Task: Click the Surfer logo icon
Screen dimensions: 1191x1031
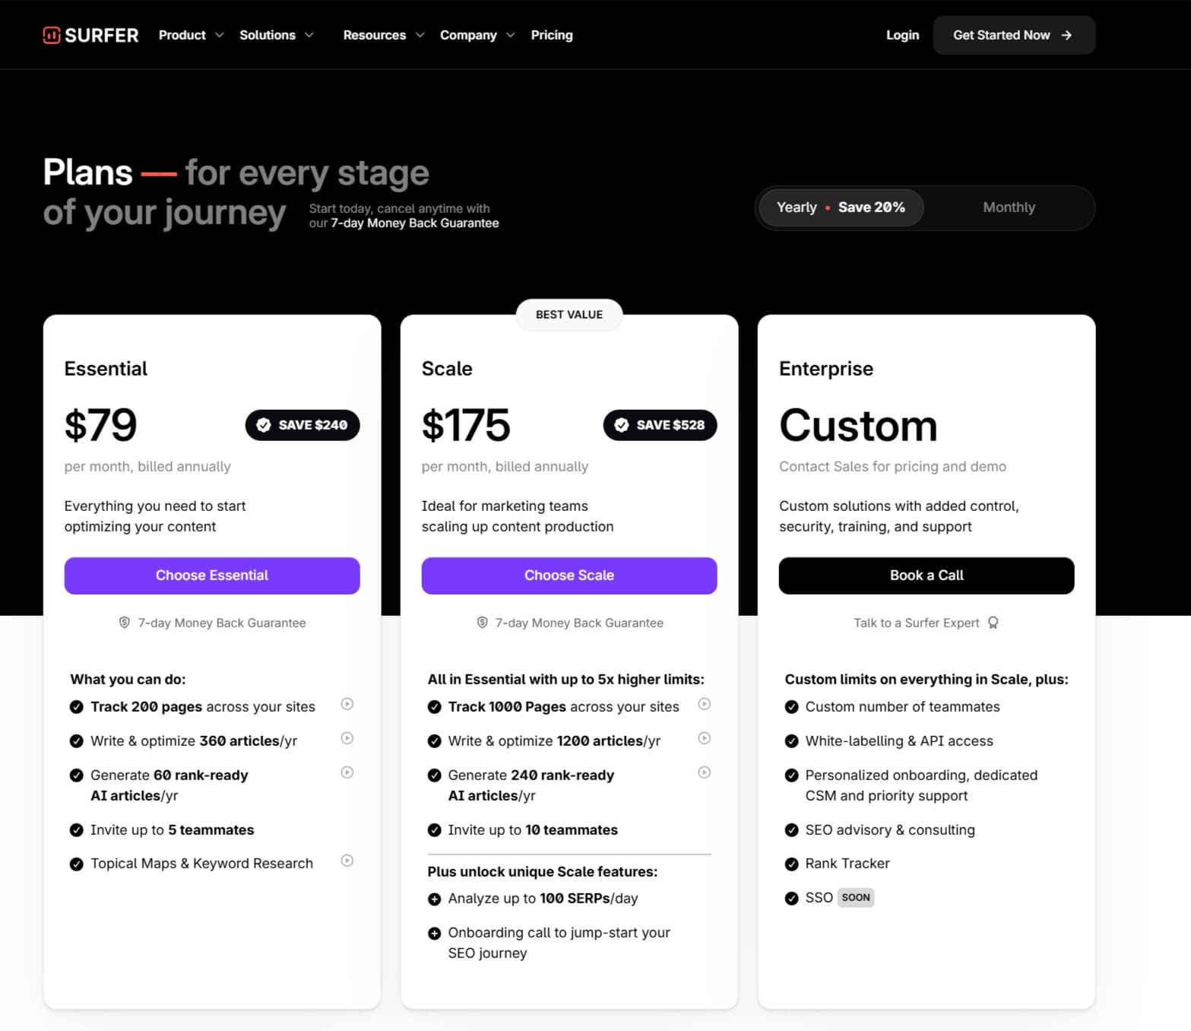Action: tap(52, 35)
